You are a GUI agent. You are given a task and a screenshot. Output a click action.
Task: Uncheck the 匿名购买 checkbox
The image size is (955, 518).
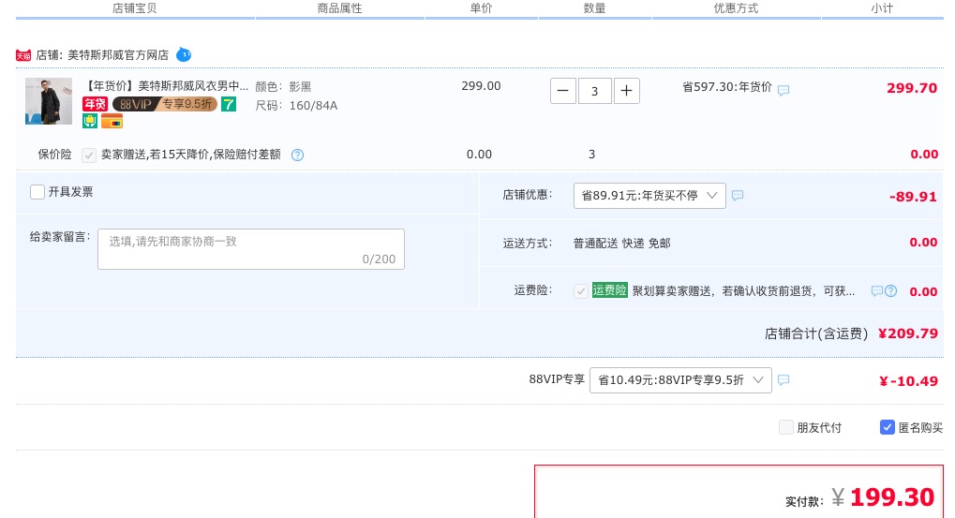coord(888,427)
